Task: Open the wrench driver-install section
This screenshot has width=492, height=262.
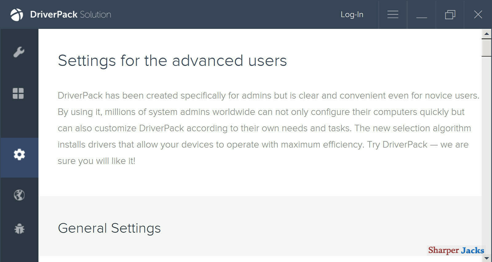Action: point(19,52)
